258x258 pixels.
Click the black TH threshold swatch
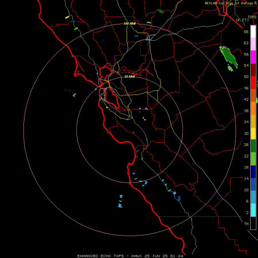[x=253, y=223]
